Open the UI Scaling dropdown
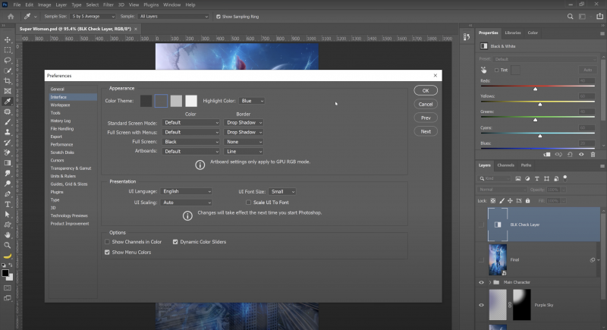The width and height of the screenshot is (607, 330). tap(186, 203)
